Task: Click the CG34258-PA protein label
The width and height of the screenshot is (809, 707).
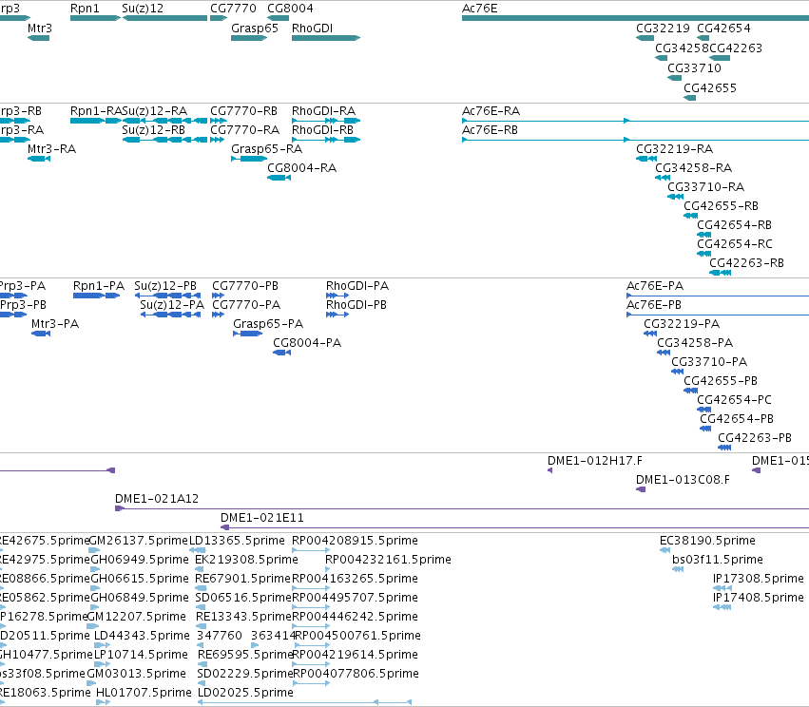Action: (x=695, y=343)
